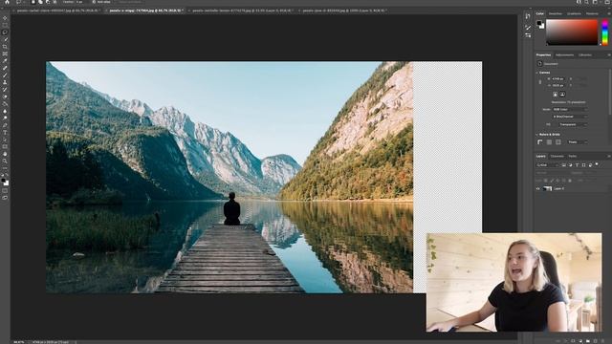Open the layer filter Kind dropdown
The image size is (612, 344).
pyautogui.click(x=547, y=165)
